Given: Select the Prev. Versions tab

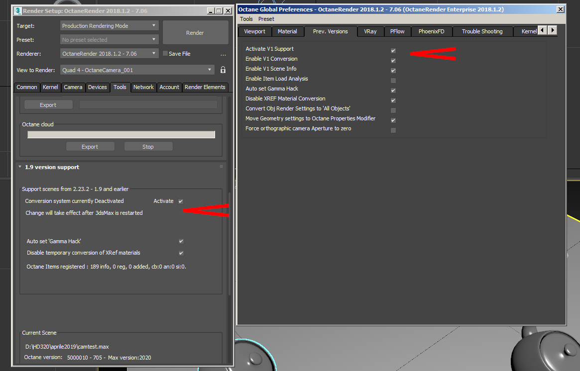Looking at the screenshot, I should tap(330, 31).
